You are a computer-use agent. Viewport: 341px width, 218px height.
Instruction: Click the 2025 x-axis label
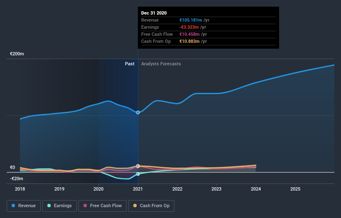click(295, 189)
